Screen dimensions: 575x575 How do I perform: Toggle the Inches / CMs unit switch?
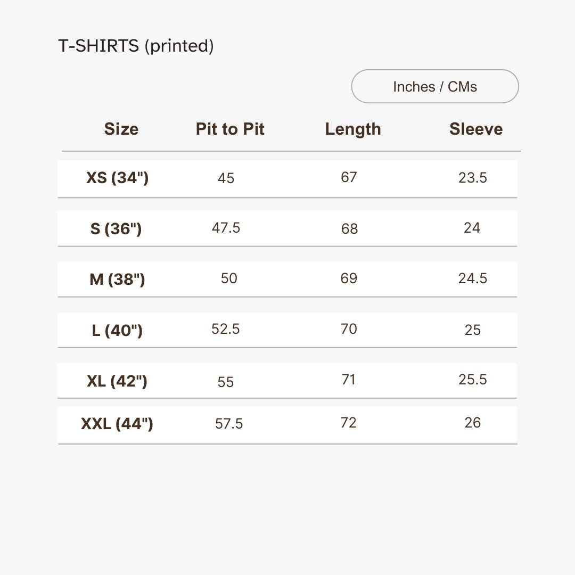(x=435, y=86)
